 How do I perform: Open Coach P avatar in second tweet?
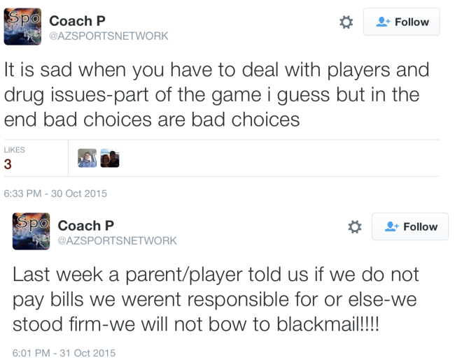[31, 231]
